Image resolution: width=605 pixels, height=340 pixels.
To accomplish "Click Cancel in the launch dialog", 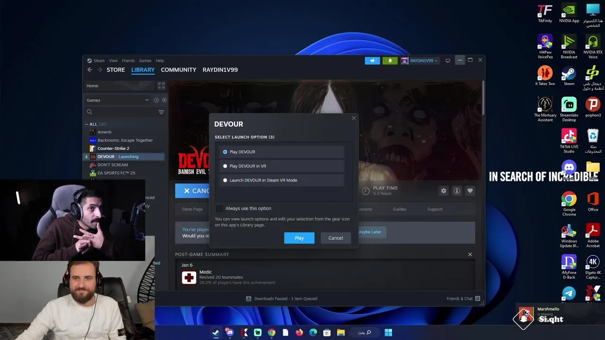I will 336,238.
